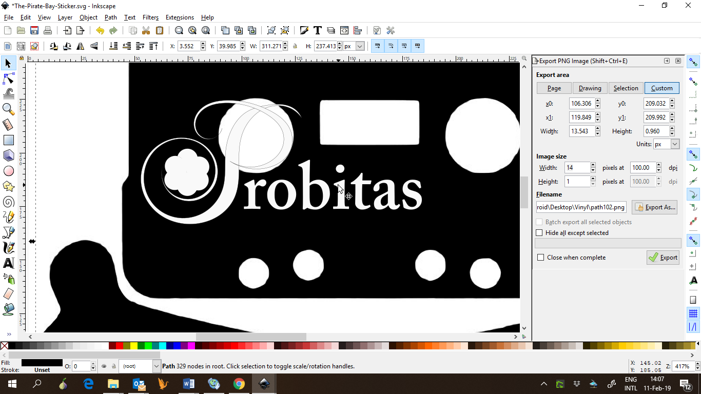
Task: Toggle current layer visibility eye
Action: coord(104,366)
